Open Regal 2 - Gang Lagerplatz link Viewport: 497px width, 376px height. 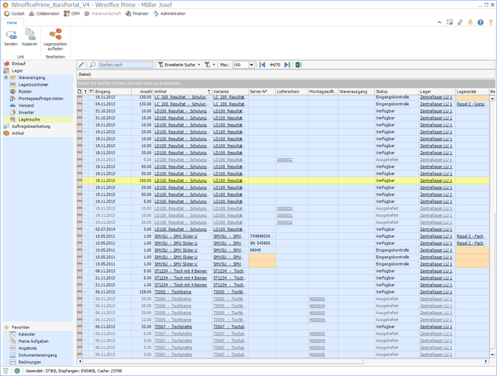tap(471, 104)
